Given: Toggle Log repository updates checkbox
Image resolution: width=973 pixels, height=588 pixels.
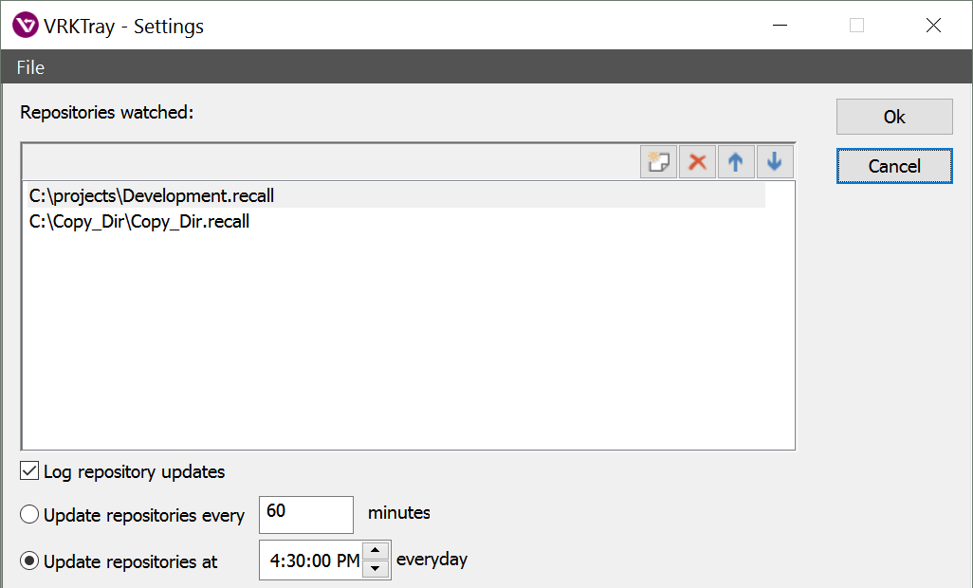Looking at the screenshot, I should tap(29, 471).
